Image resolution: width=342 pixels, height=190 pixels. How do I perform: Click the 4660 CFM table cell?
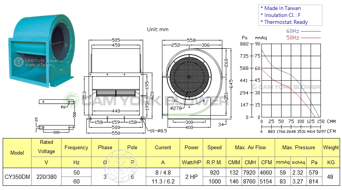266,173
